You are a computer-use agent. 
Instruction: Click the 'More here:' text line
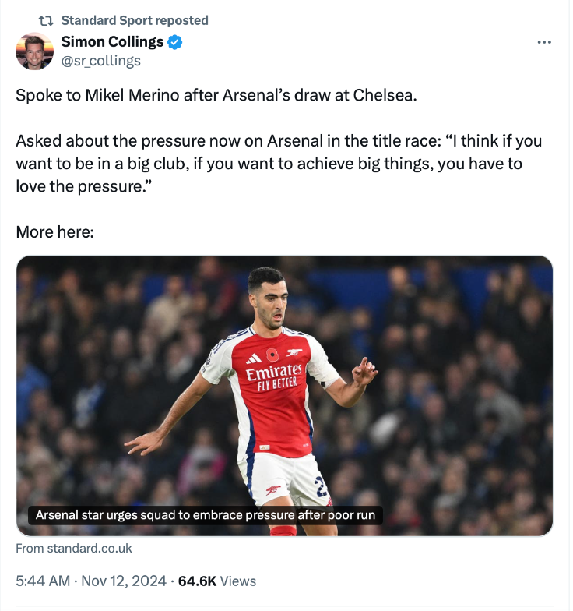click(x=54, y=232)
